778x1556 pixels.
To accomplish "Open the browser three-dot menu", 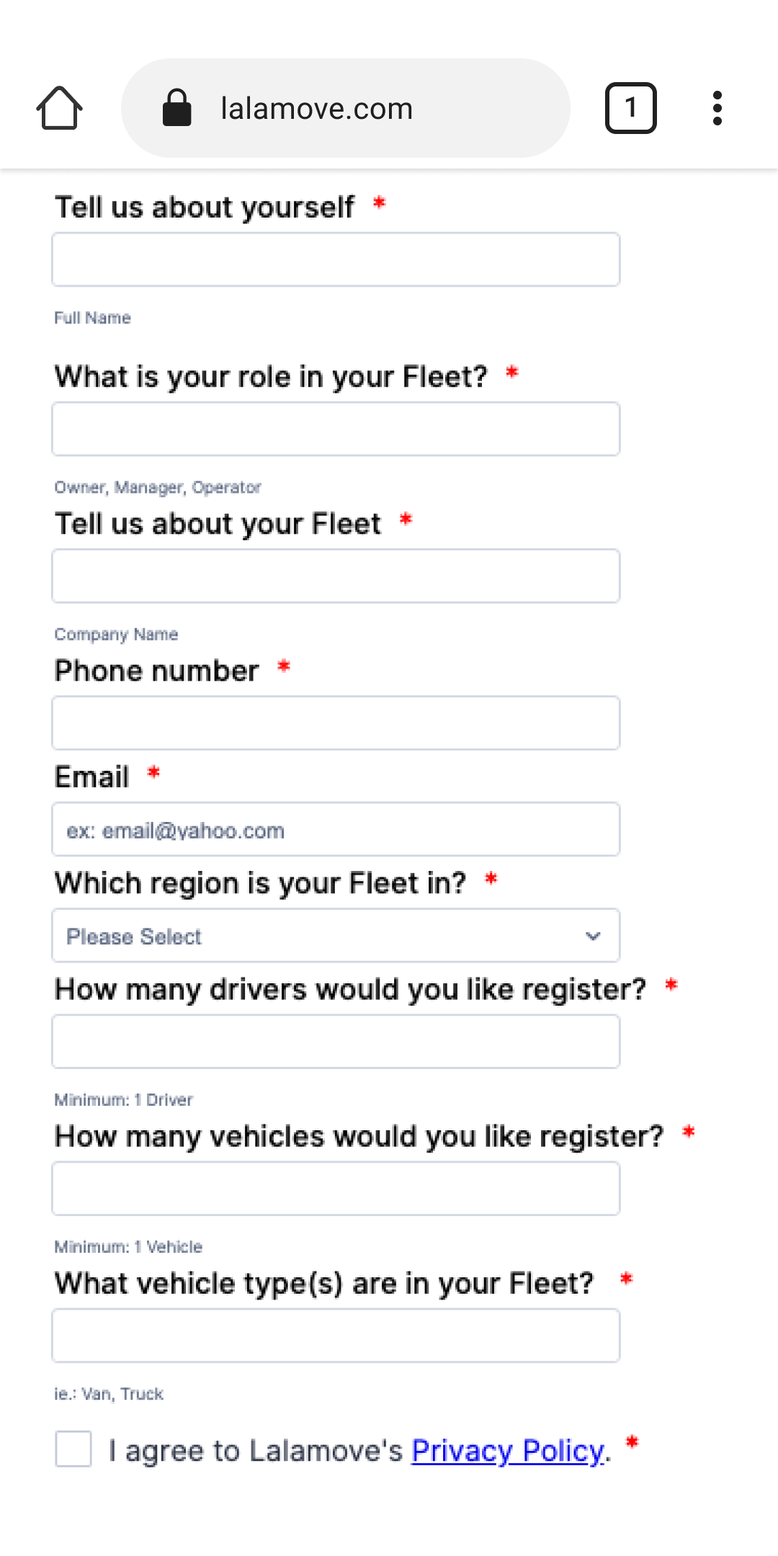I will [x=717, y=108].
